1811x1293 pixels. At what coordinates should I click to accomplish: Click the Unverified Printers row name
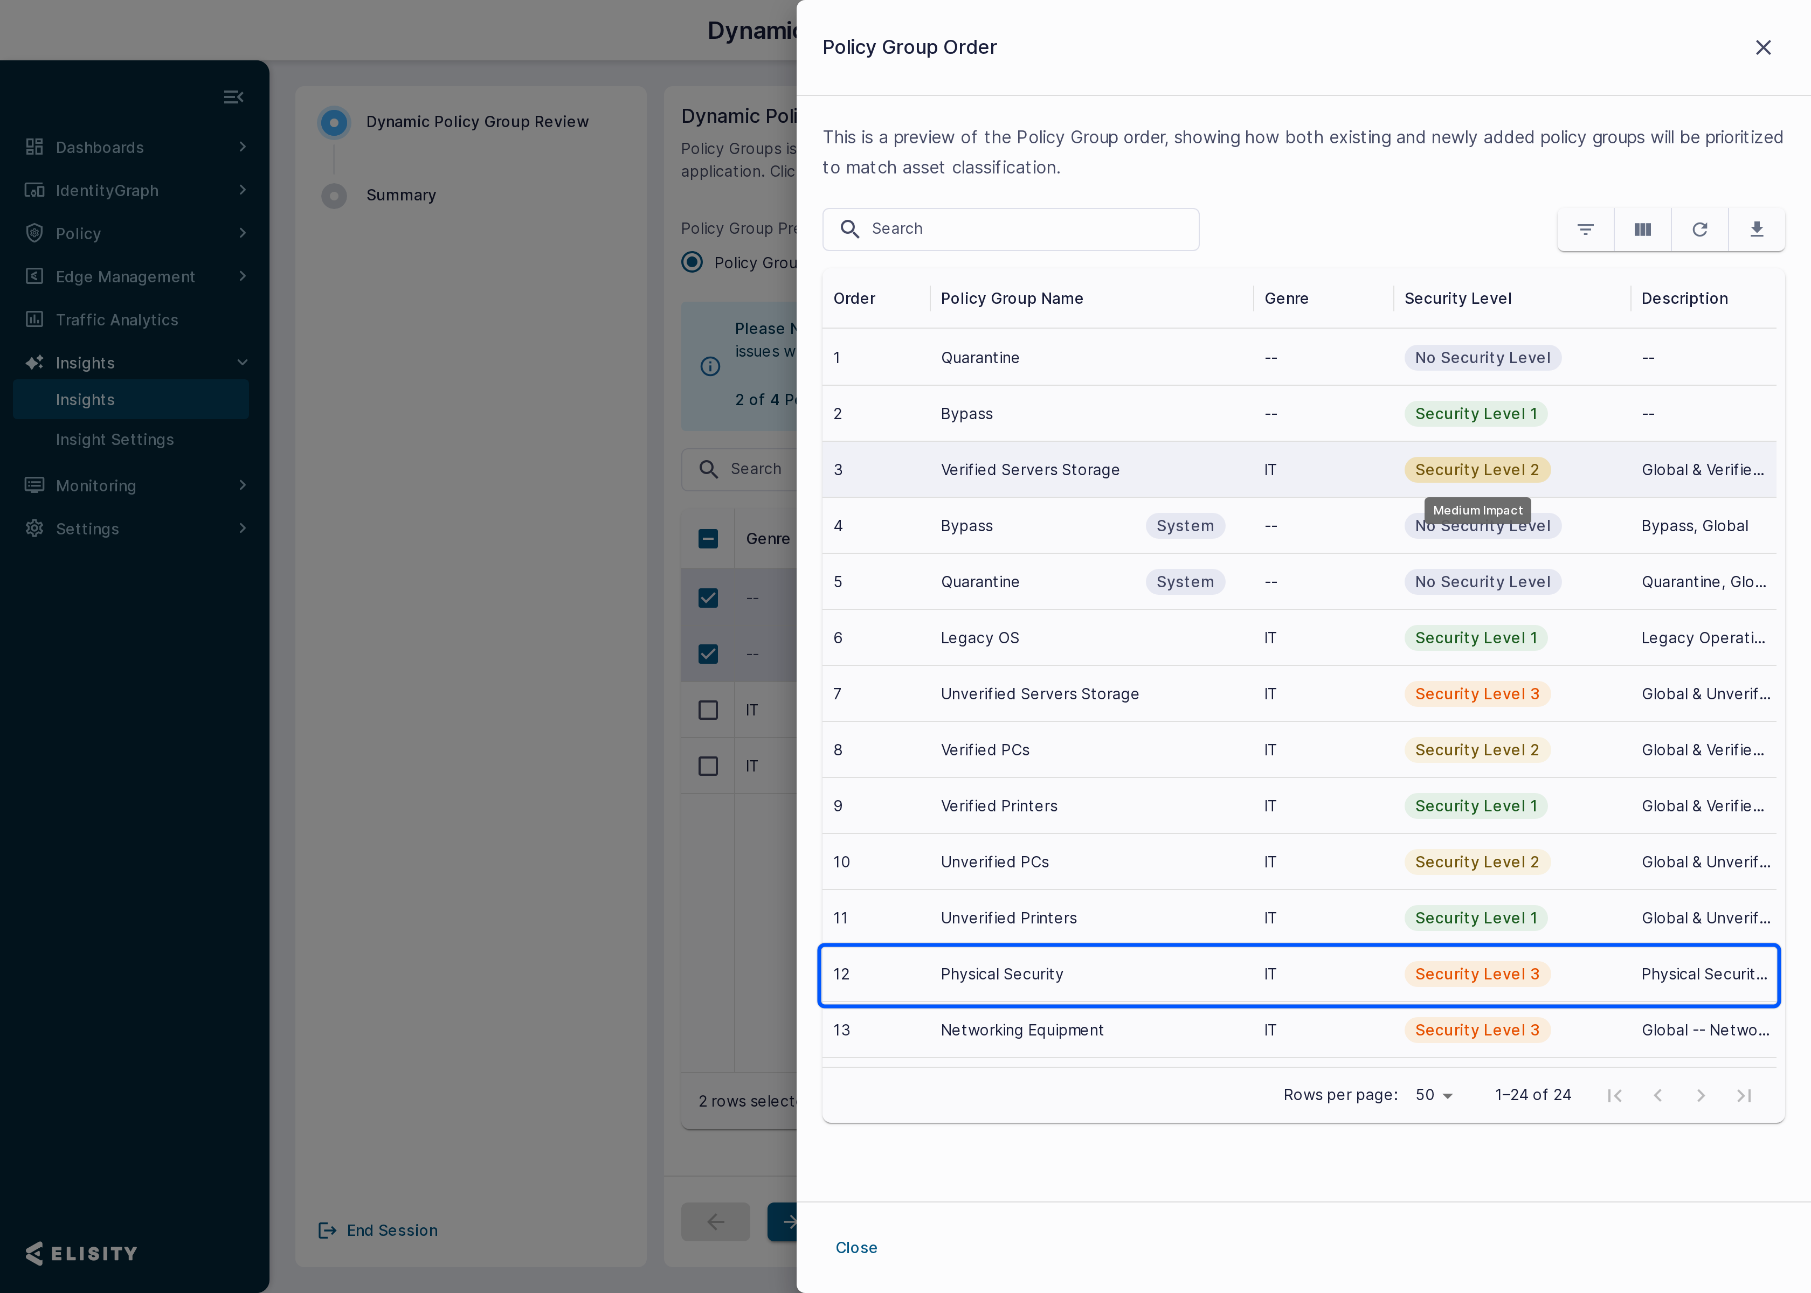click(x=1008, y=918)
